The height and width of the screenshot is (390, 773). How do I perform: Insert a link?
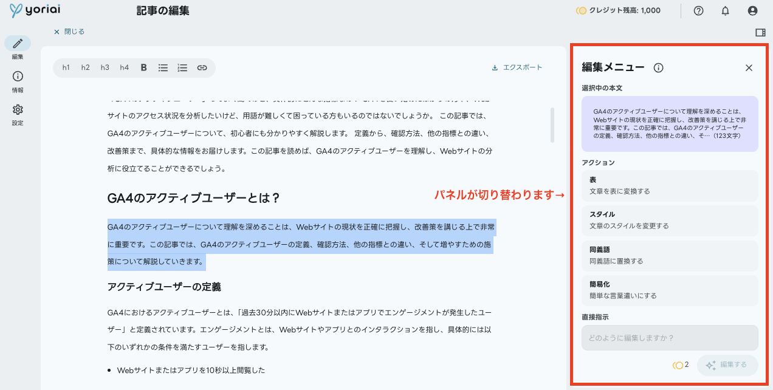coord(202,68)
